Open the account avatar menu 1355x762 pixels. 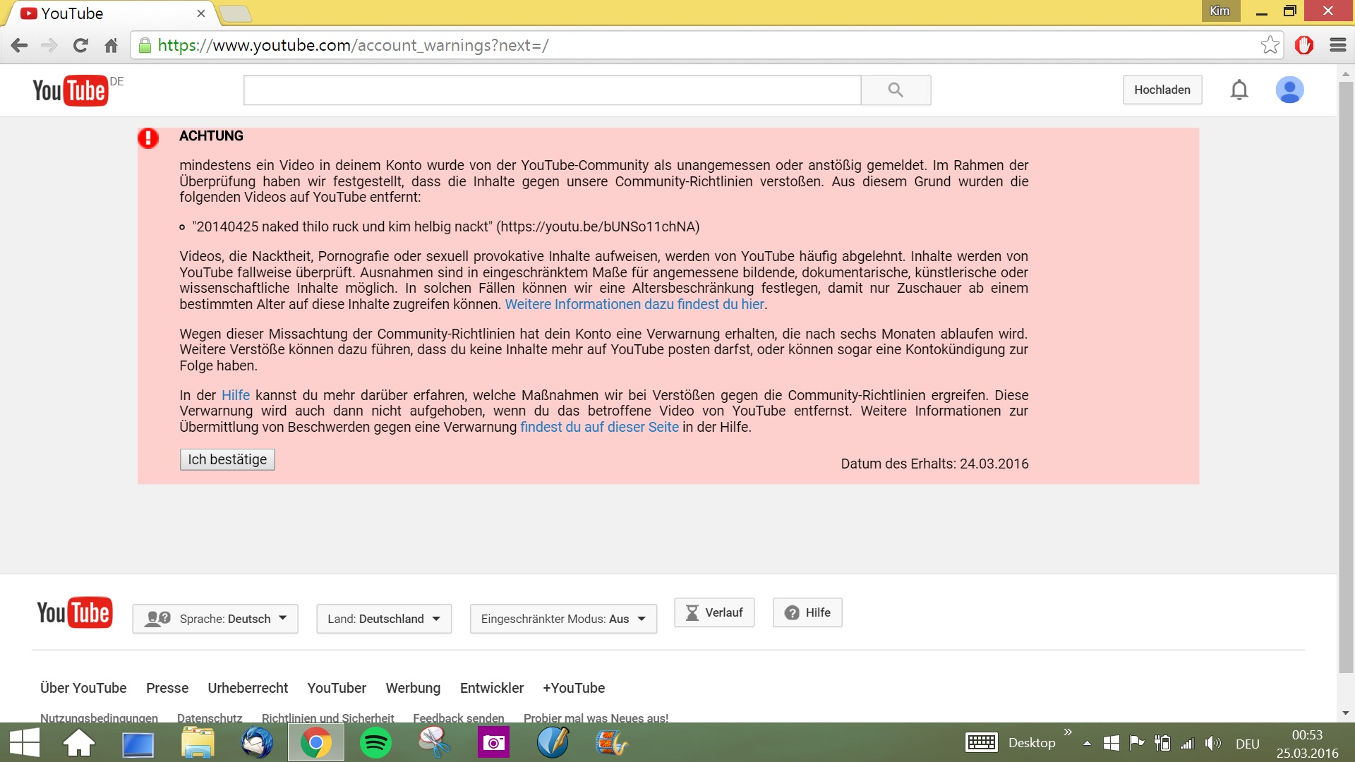[1289, 90]
